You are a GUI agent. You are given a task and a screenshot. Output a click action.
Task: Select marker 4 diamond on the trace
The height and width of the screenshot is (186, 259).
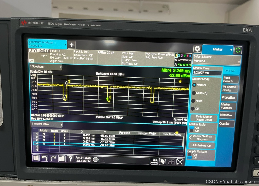coord(108,99)
